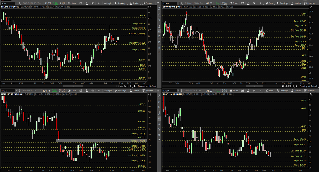Open the Drawings menu in SHOP toolbar
Screen dimensions: 319x172
pyautogui.click(x=282, y=91)
